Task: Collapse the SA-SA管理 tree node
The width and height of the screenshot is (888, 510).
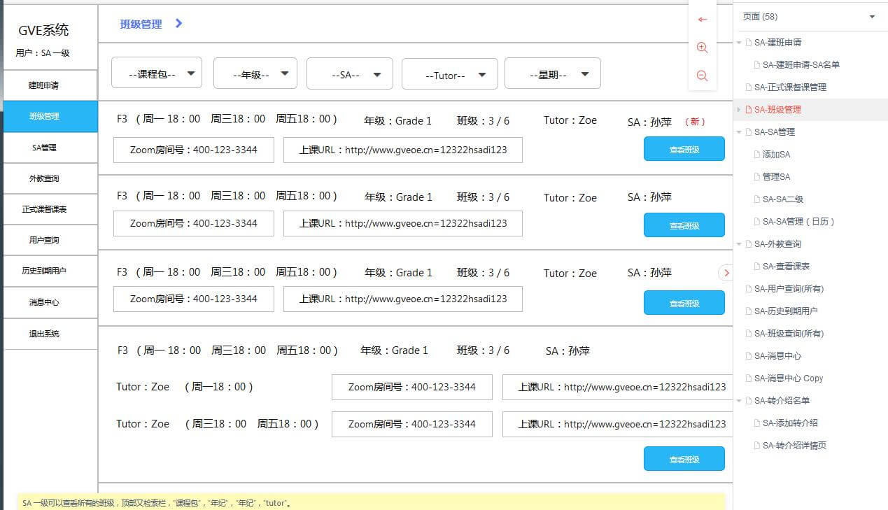Action: pyautogui.click(x=739, y=132)
